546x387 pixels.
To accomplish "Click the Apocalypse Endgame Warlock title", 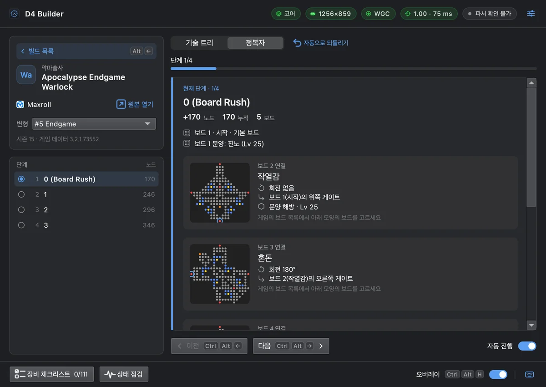I will (x=83, y=82).
